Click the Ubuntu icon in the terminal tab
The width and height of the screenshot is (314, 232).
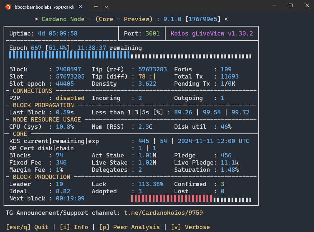click(8, 7)
